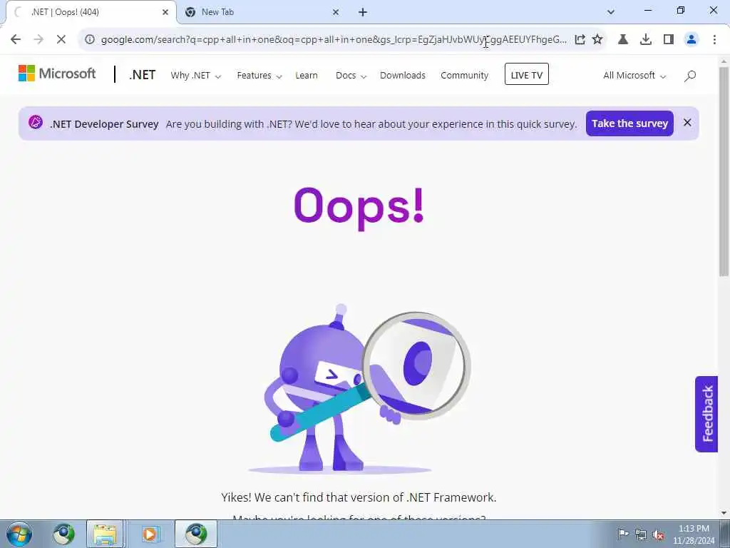Go back with the browser back arrow
The image size is (730, 548).
click(16, 40)
